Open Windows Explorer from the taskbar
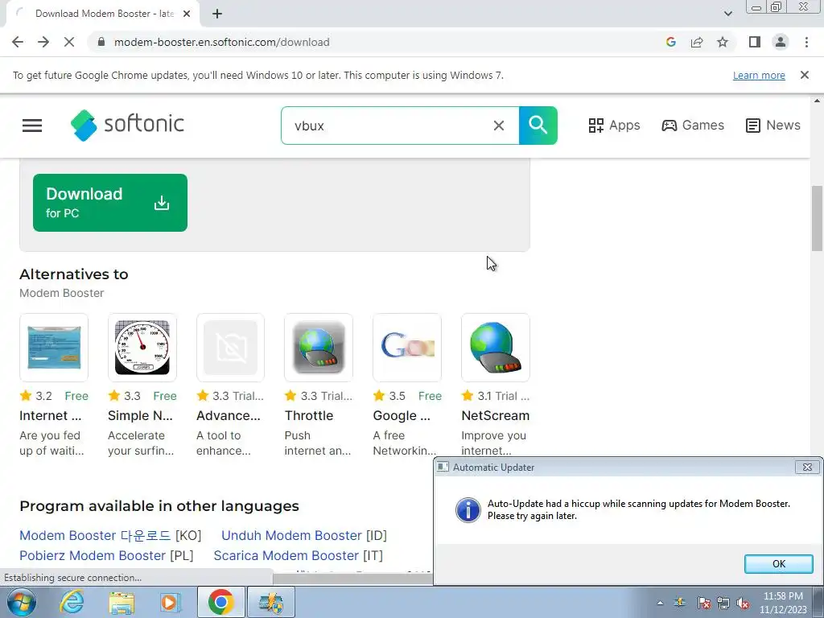The image size is (824, 618). click(122, 602)
